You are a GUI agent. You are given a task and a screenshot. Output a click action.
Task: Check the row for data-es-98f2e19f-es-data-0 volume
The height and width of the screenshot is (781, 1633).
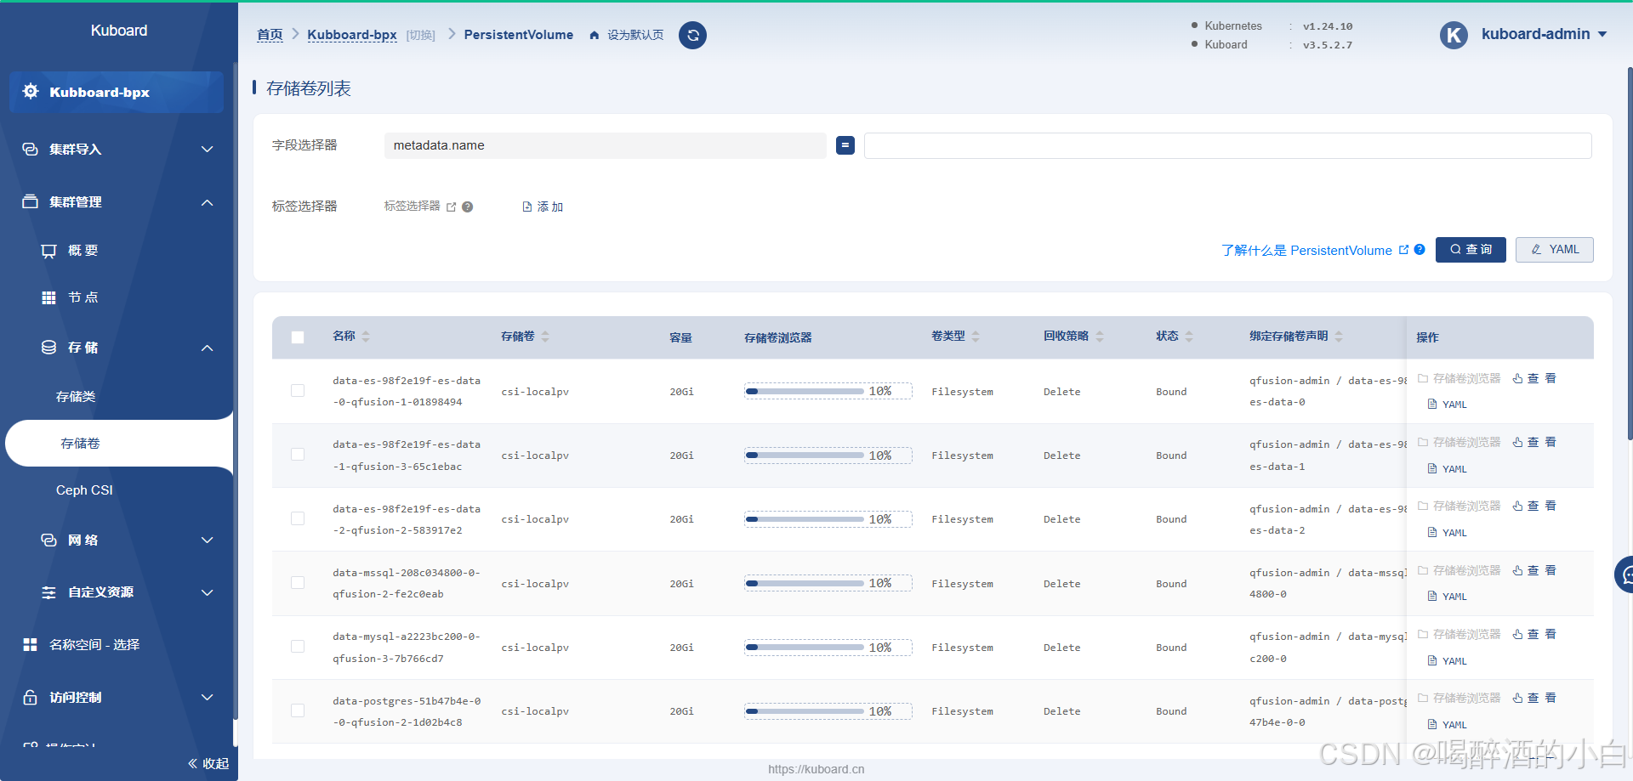pyautogui.click(x=298, y=391)
